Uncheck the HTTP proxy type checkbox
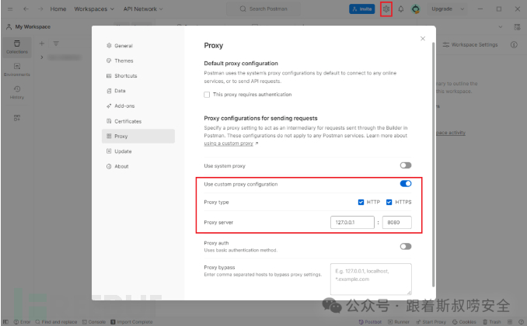This screenshot has height=326, width=527. tap(361, 202)
